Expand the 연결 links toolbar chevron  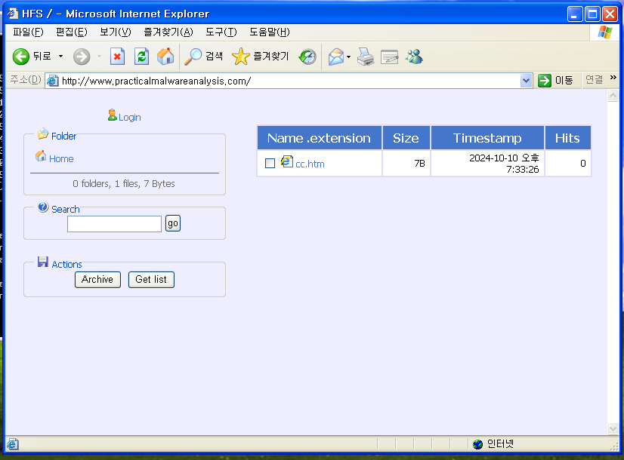pos(613,78)
